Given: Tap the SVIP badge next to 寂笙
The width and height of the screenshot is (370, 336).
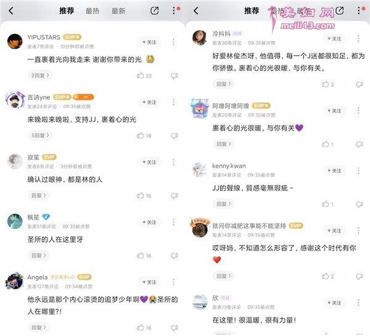Looking at the screenshot, I should coord(49,157).
